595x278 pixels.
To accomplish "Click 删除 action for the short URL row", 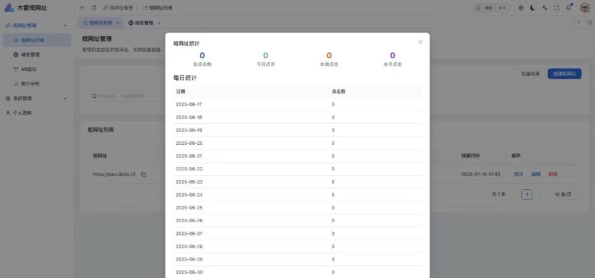I will tap(553, 174).
